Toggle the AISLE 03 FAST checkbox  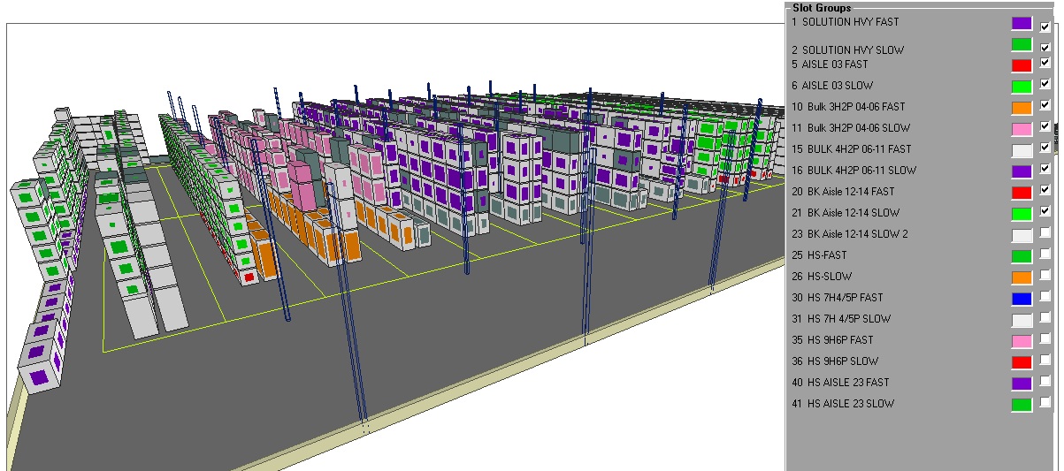point(1045,63)
